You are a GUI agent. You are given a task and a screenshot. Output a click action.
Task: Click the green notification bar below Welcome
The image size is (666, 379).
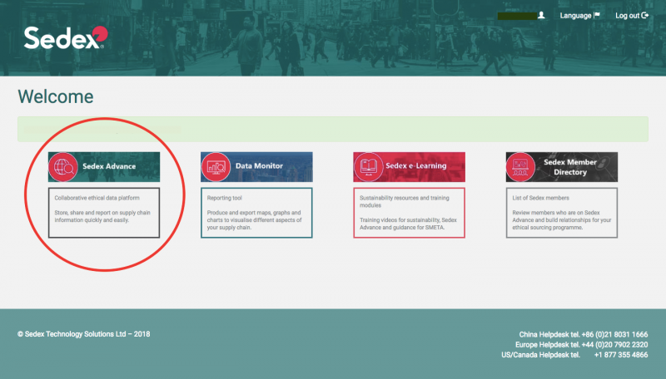[x=333, y=130]
